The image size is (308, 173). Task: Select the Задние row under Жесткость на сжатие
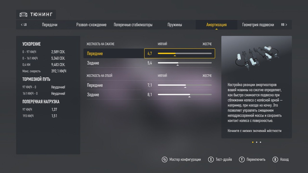(x=149, y=63)
